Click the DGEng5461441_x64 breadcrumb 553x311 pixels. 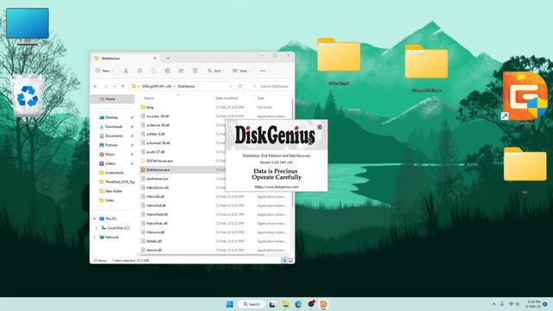point(156,86)
